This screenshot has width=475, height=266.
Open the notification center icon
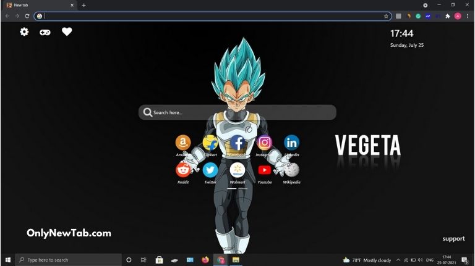coord(464,260)
